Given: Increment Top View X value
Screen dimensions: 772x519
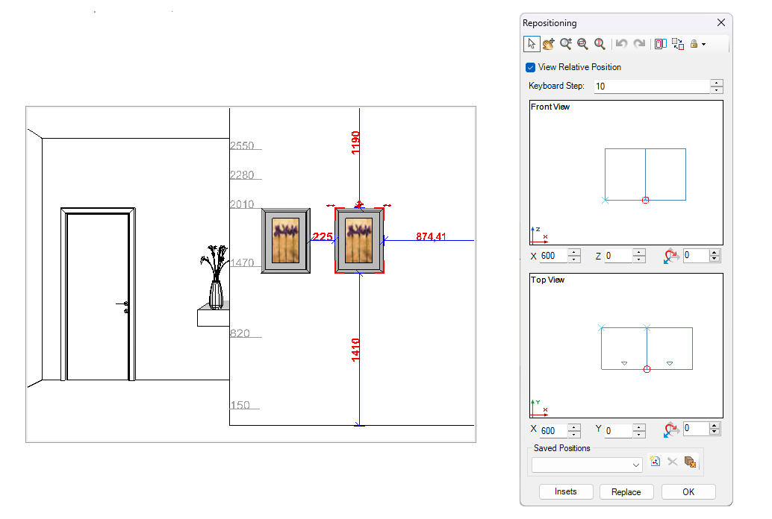Looking at the screenshot, I should (x=574, y=427).
